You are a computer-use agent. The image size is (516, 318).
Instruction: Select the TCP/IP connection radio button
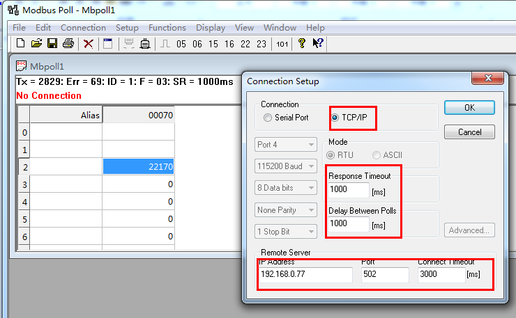(335, 118)
